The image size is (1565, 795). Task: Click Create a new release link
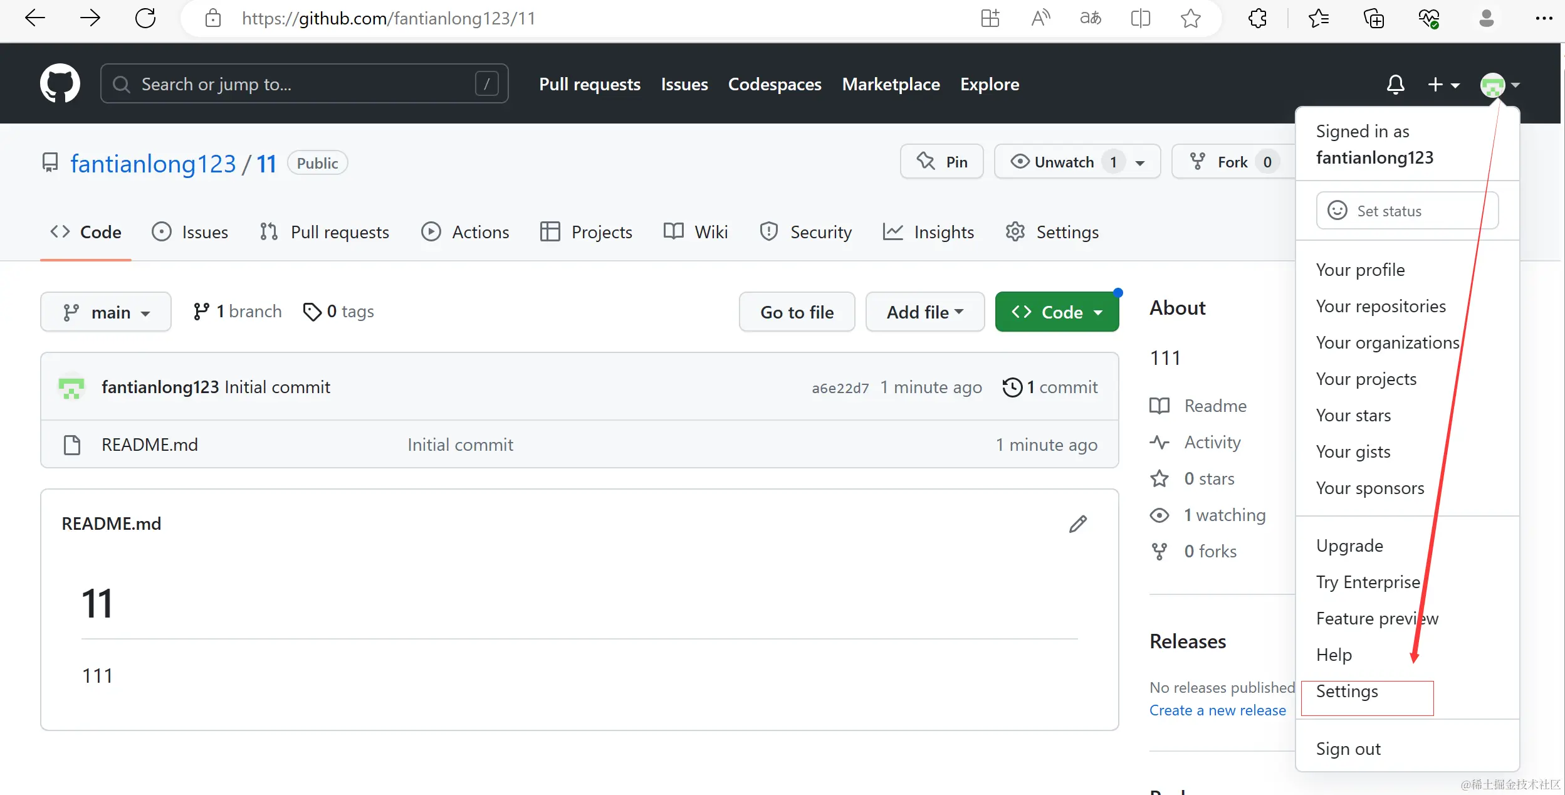coord(1217,710)
